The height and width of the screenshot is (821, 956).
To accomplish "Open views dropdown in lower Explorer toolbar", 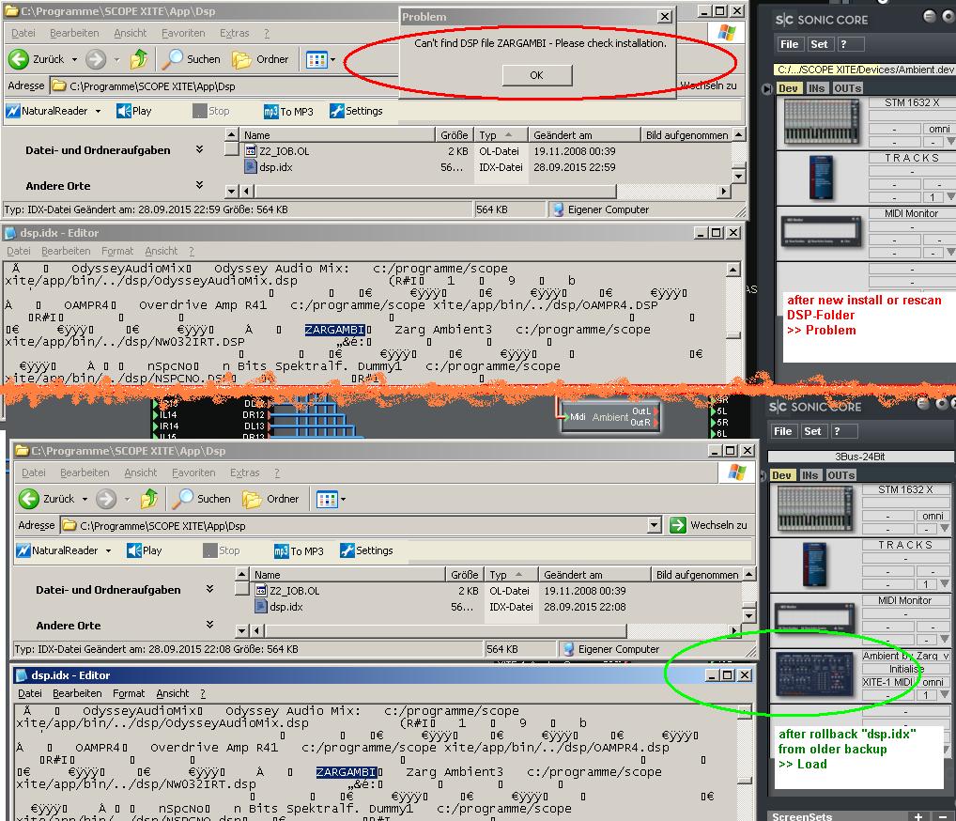I will [343, 500].
